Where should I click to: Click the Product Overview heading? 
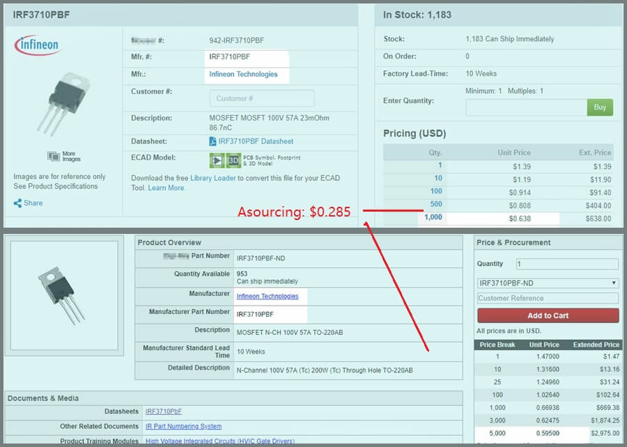tap(169, 242)
